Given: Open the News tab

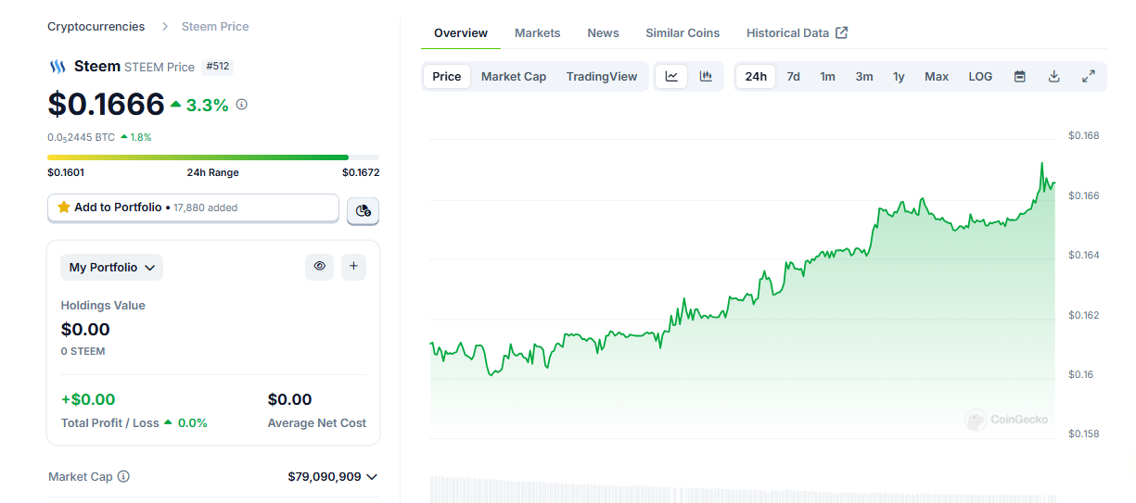Looking at the screenshot, I should point(603,33).
